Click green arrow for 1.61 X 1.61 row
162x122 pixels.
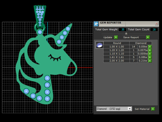click(150, 57)
